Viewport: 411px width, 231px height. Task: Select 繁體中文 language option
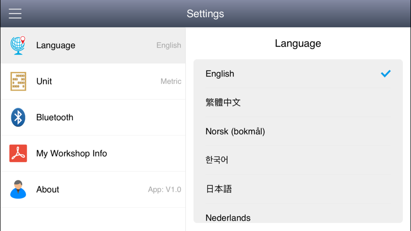coord(298,103)
